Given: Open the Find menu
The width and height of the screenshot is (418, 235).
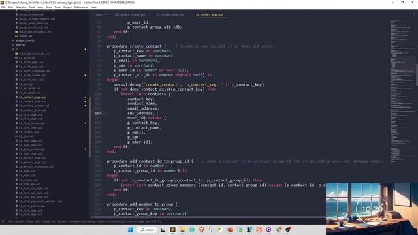Looking at the screenshot, I should 32,7.
